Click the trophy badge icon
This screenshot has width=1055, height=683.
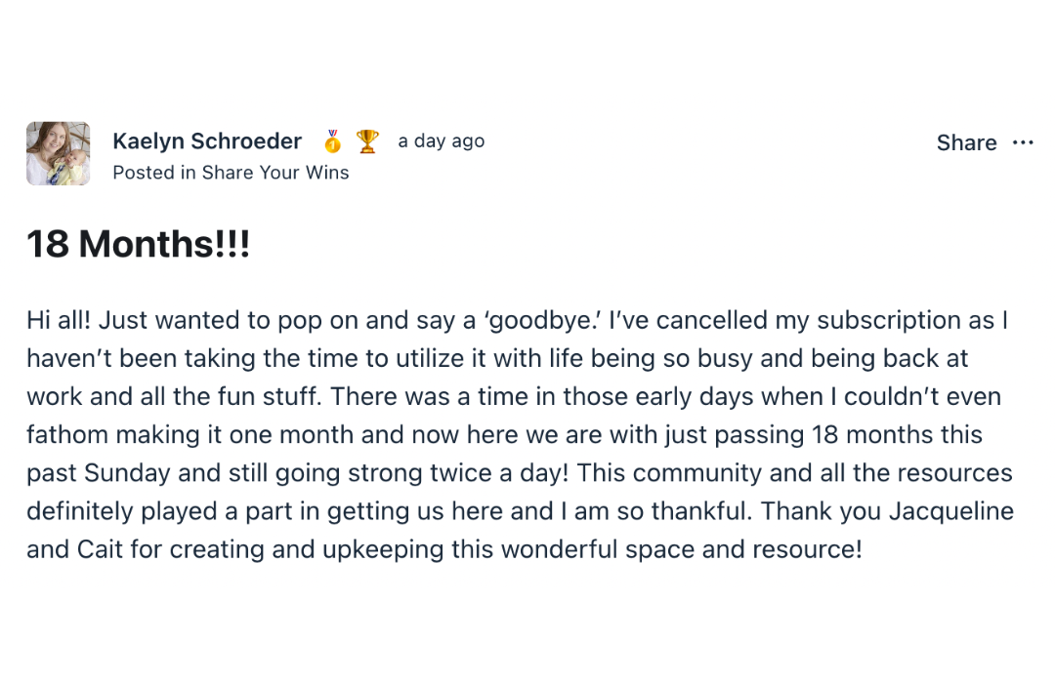click(x=367, y=141)
